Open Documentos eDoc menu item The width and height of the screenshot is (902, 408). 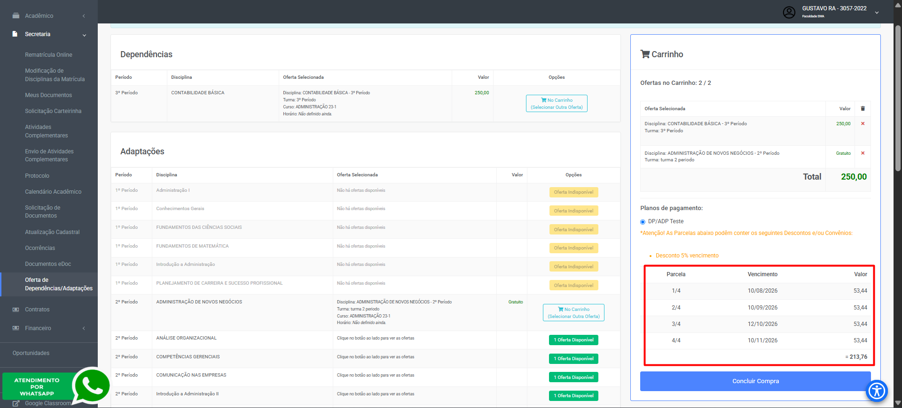tap(48, 264)
